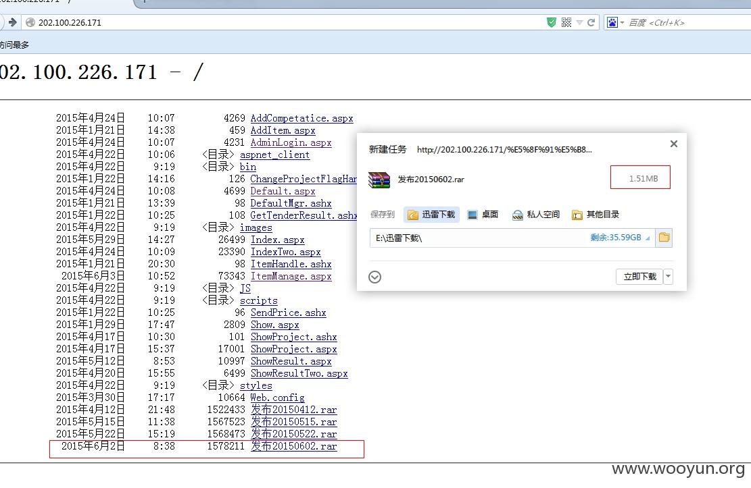Download 发布20150602.rar link in listing

coord(293,446)
